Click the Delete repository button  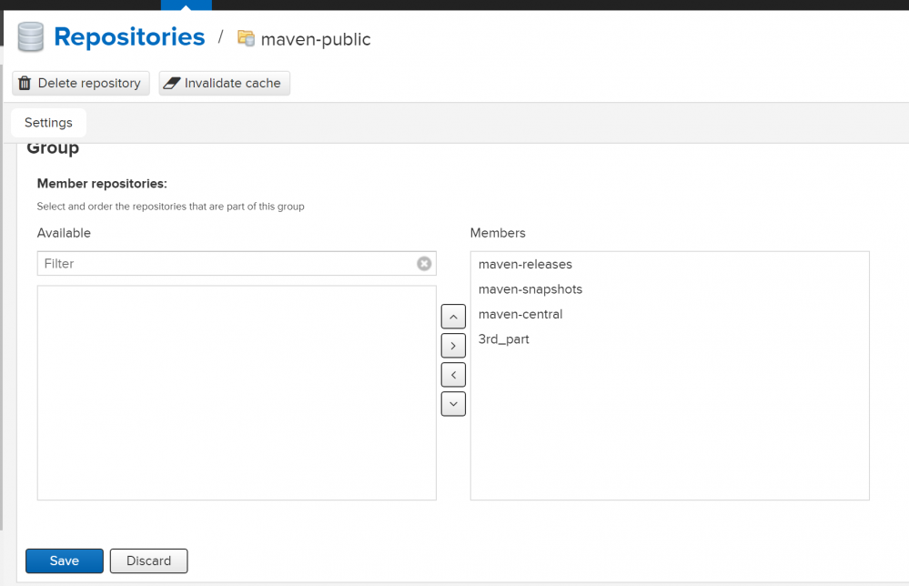[x=80, y=84]
